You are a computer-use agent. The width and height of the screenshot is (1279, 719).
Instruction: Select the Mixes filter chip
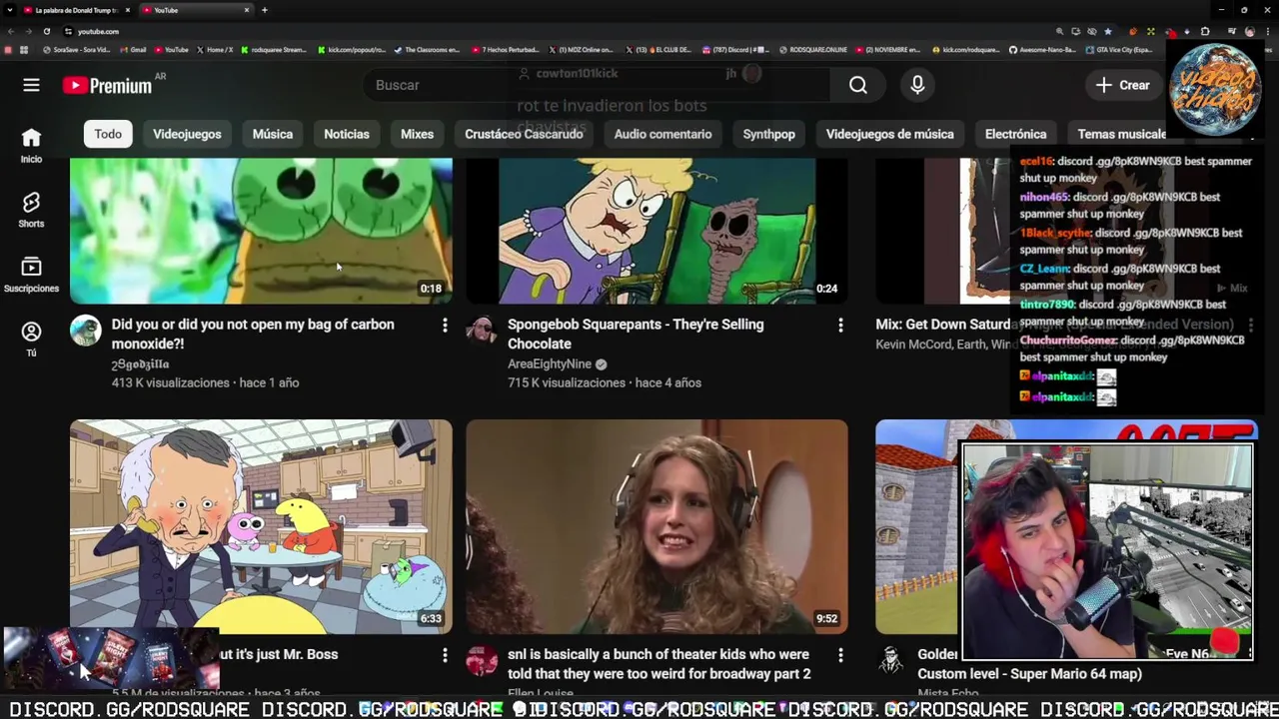click(417, 134)
